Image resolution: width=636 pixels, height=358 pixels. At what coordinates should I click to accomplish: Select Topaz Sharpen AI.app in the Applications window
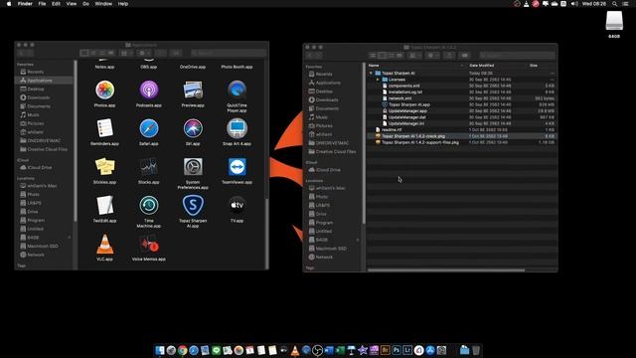pyautogui.click(x=193, y=206)
